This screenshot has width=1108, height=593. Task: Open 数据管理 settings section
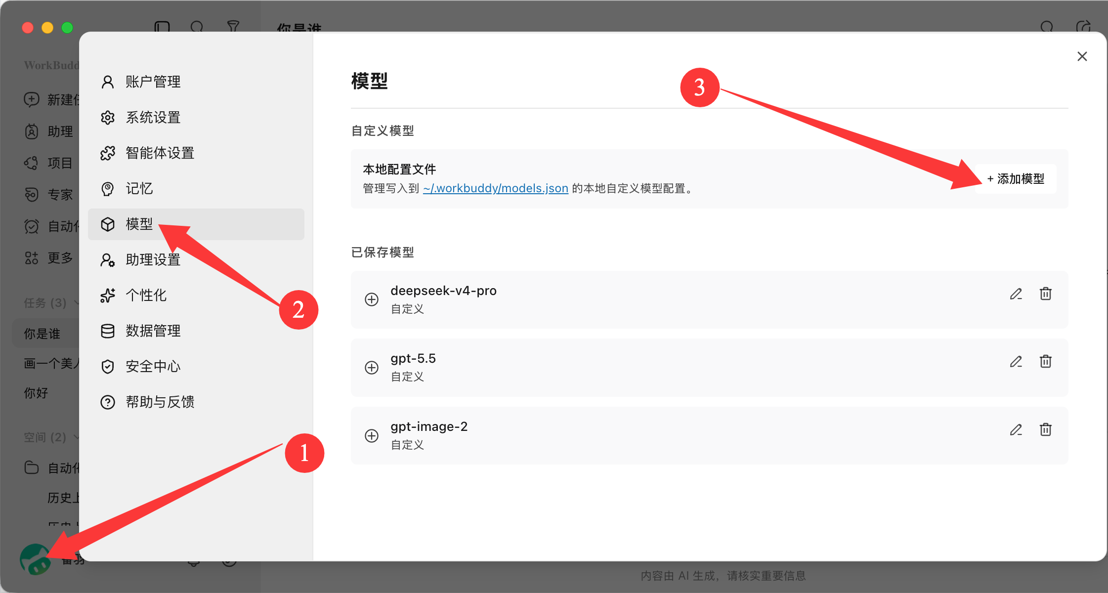[196, 331]
